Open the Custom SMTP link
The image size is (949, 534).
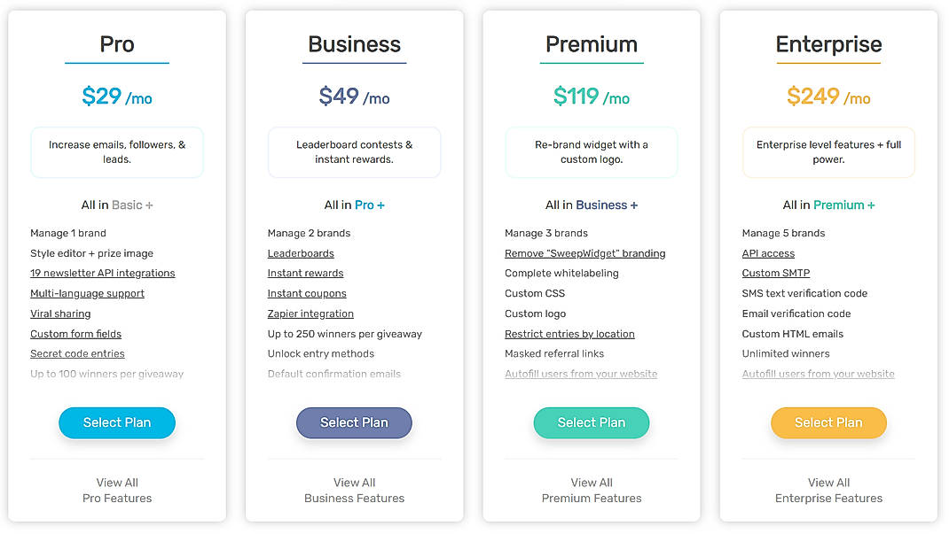point(775,273)
